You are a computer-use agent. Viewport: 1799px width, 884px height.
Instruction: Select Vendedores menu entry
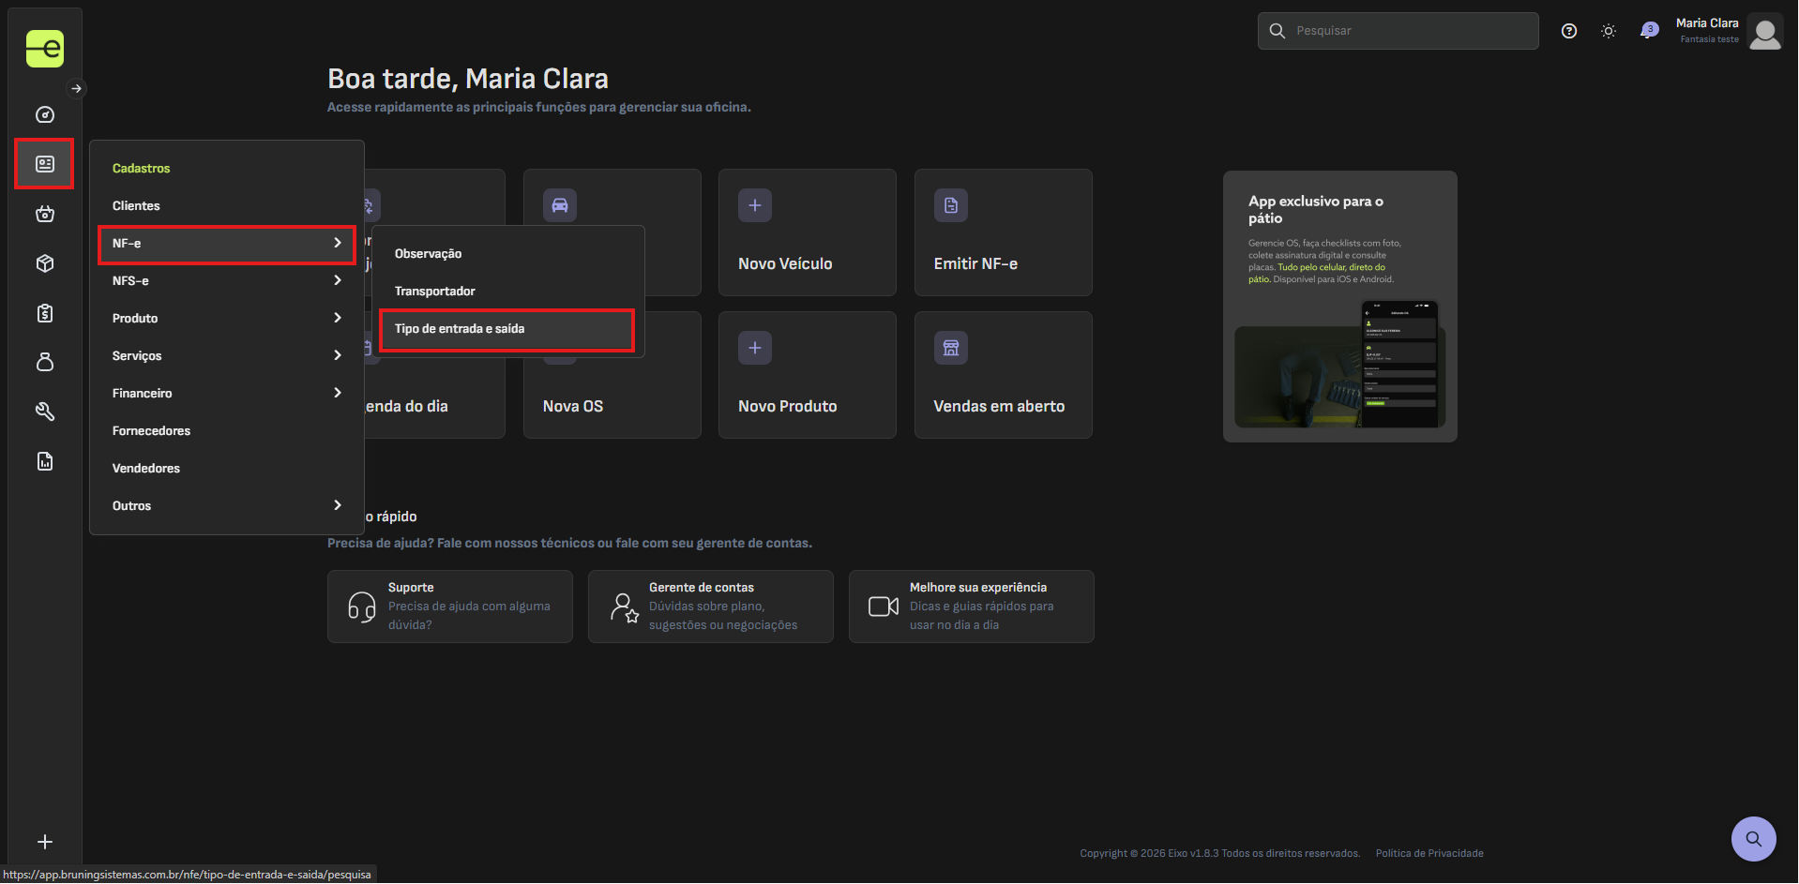pos(227,468)
